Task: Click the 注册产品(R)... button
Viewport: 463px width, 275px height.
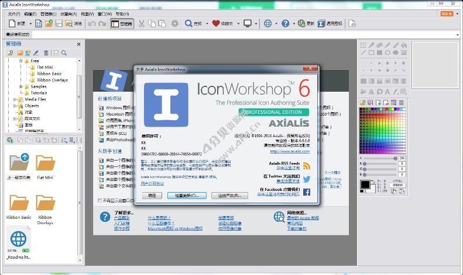Action: [229, 195]
